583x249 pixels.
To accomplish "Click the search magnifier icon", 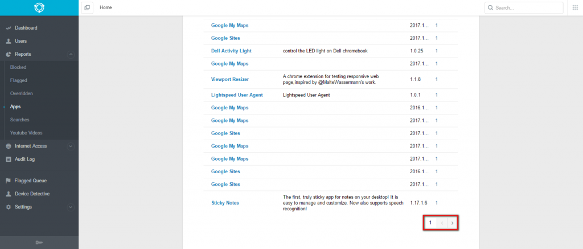I will tap(490, 8).
